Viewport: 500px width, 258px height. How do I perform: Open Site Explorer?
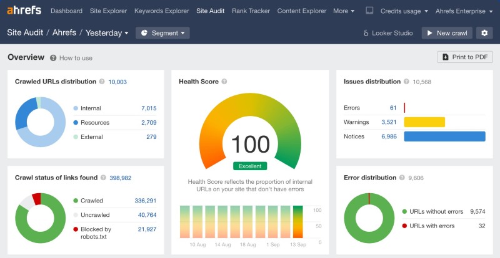pyautogui.click(x=108, y=11)
